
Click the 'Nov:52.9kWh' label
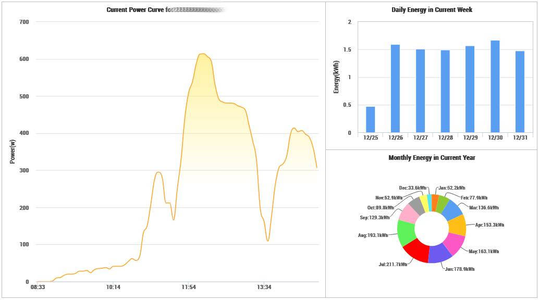tap(389, 198)
